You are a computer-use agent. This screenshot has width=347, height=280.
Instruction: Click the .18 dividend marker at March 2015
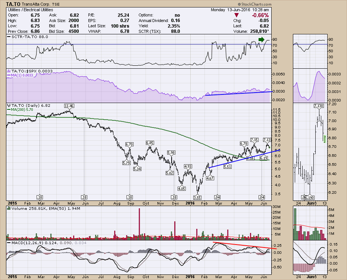coord(40,197)
